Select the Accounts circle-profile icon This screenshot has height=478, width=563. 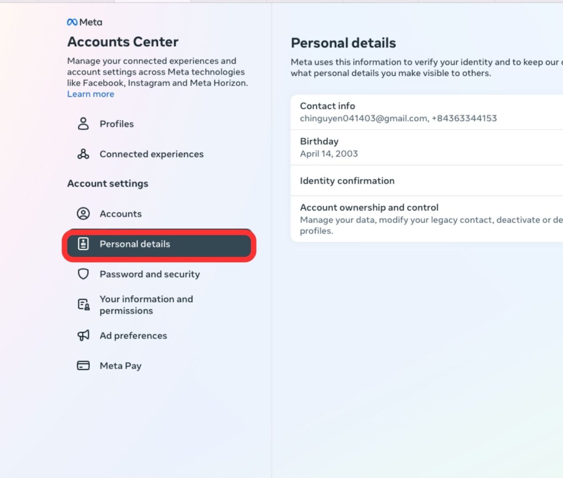tap(83, 213)
